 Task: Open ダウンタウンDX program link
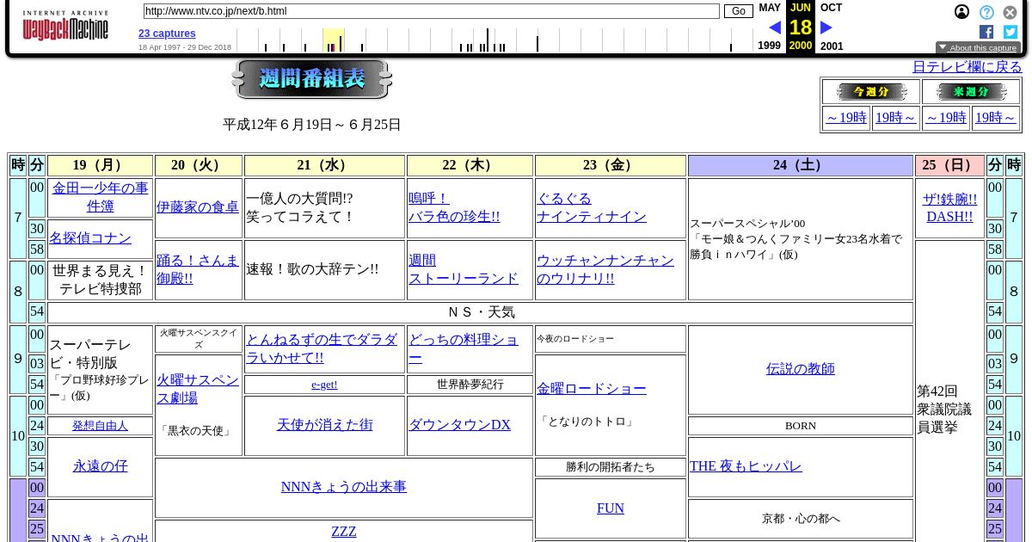pyautogui.click(x=460, y=425)
